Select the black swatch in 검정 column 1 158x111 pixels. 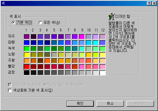(27, 73)
